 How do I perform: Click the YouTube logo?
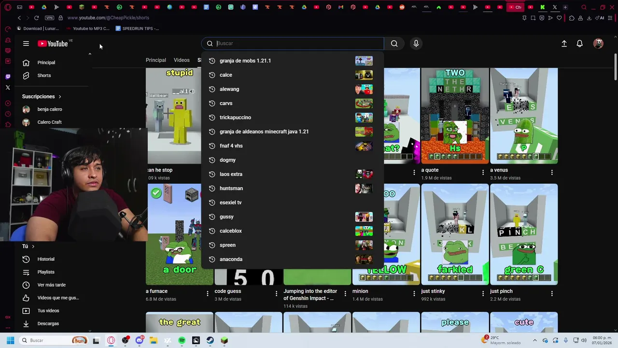pos(53,43)
